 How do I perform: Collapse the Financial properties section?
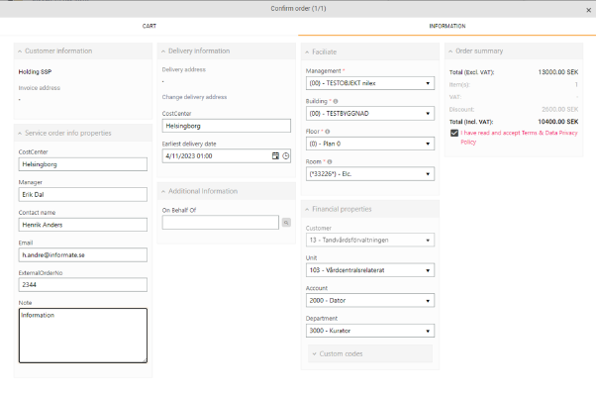(370, 209)
